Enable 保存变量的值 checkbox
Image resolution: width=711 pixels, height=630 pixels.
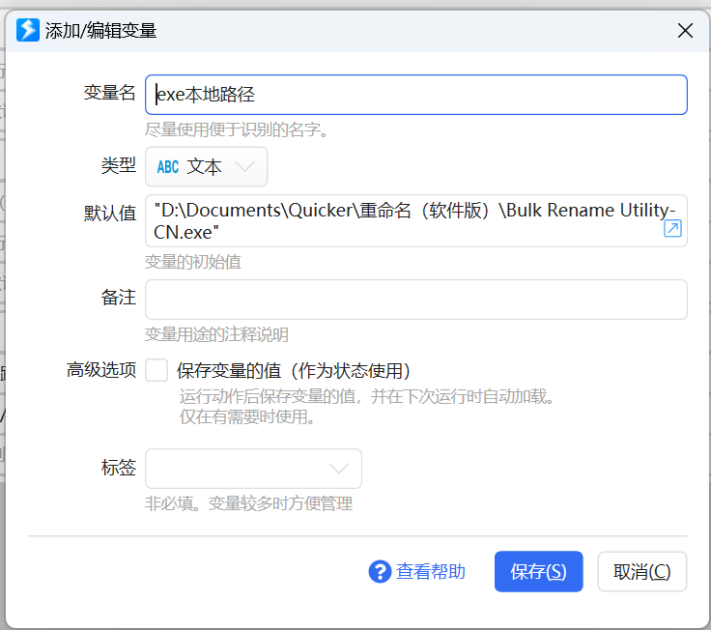[156, 370]
